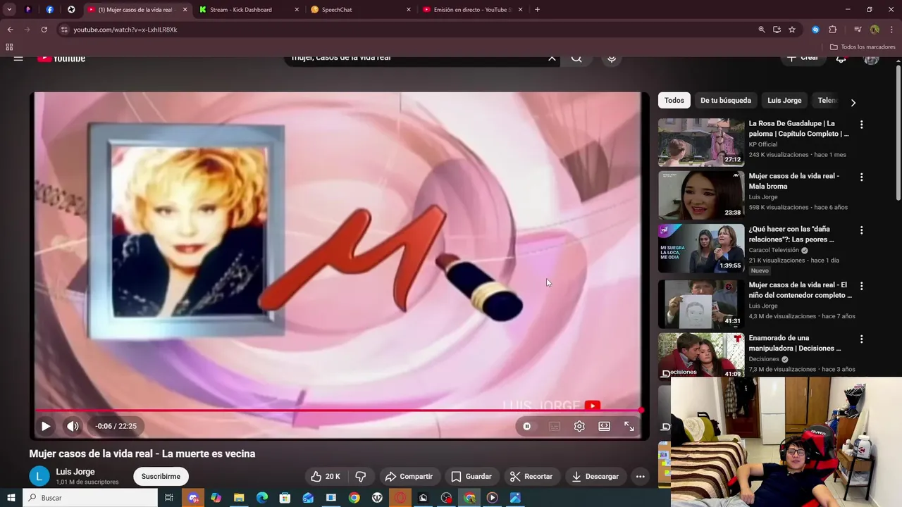Open the zoom magnifier in address bar
The image size is (902, 507).
tap(762, 30)
